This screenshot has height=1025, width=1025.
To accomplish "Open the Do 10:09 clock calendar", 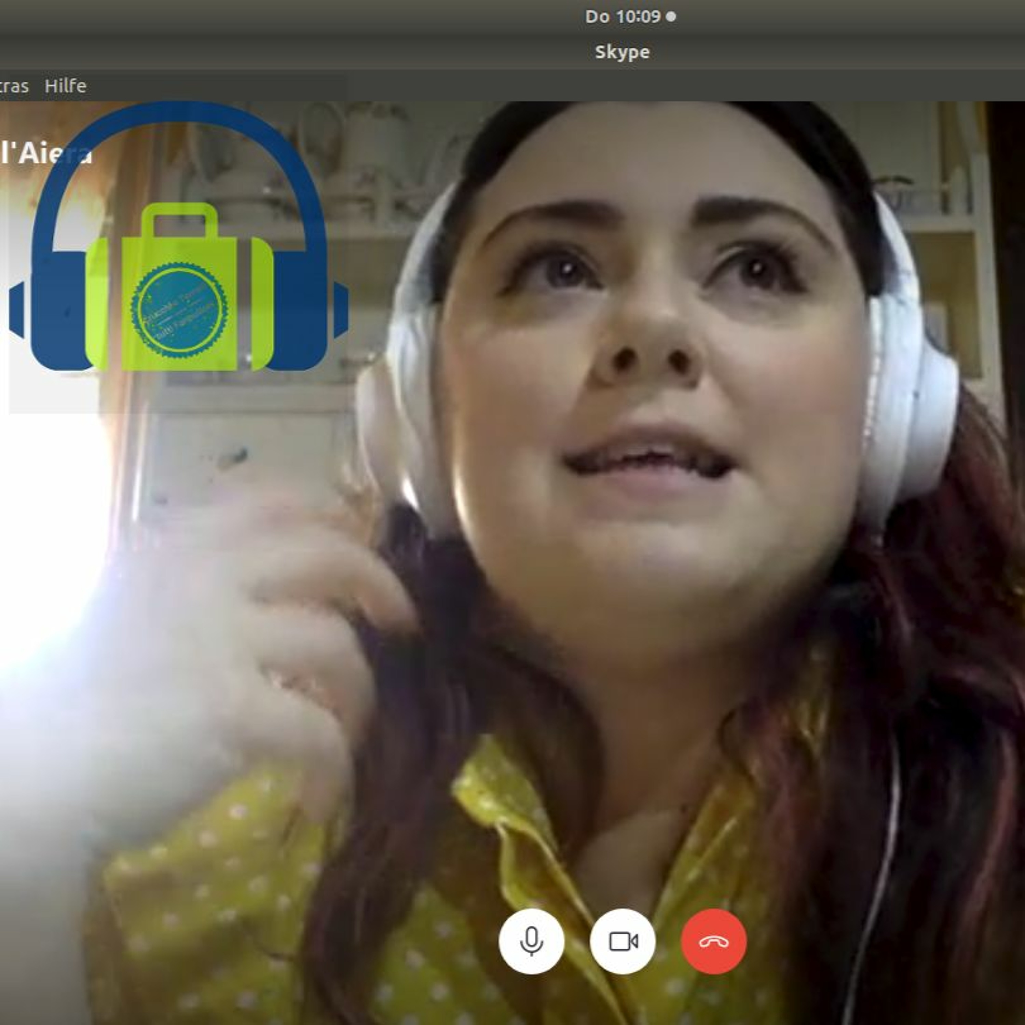I will [x=622, y=16].
